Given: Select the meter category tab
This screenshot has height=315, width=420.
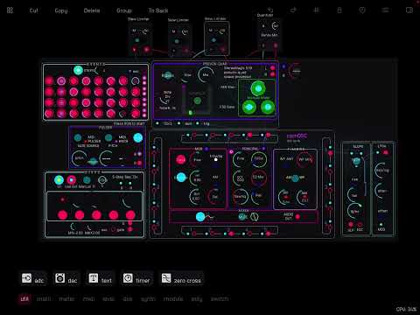Looking at the screenshot, I should [66, 299].
